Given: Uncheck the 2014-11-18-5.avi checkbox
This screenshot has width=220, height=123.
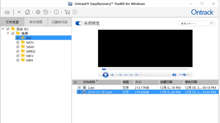Looking at the screenshot, I should 79,92.
